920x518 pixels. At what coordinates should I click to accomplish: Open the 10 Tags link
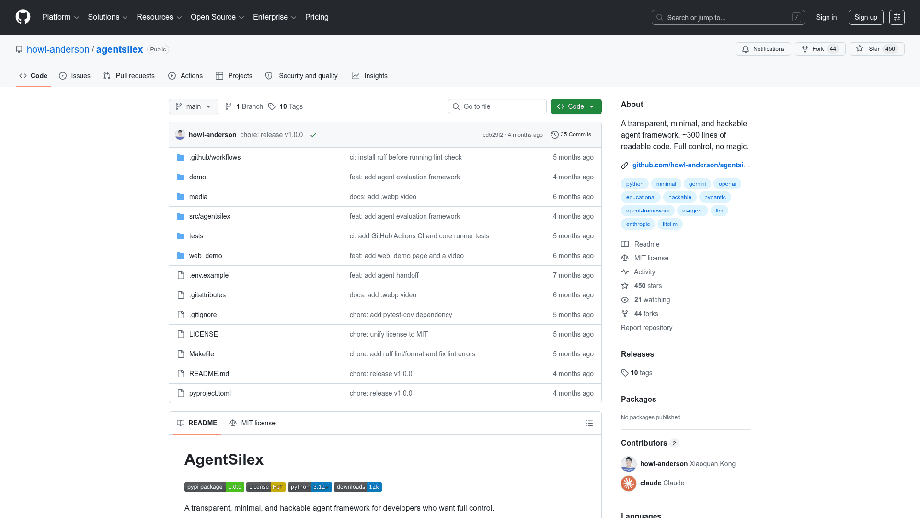tap(286, 106)
